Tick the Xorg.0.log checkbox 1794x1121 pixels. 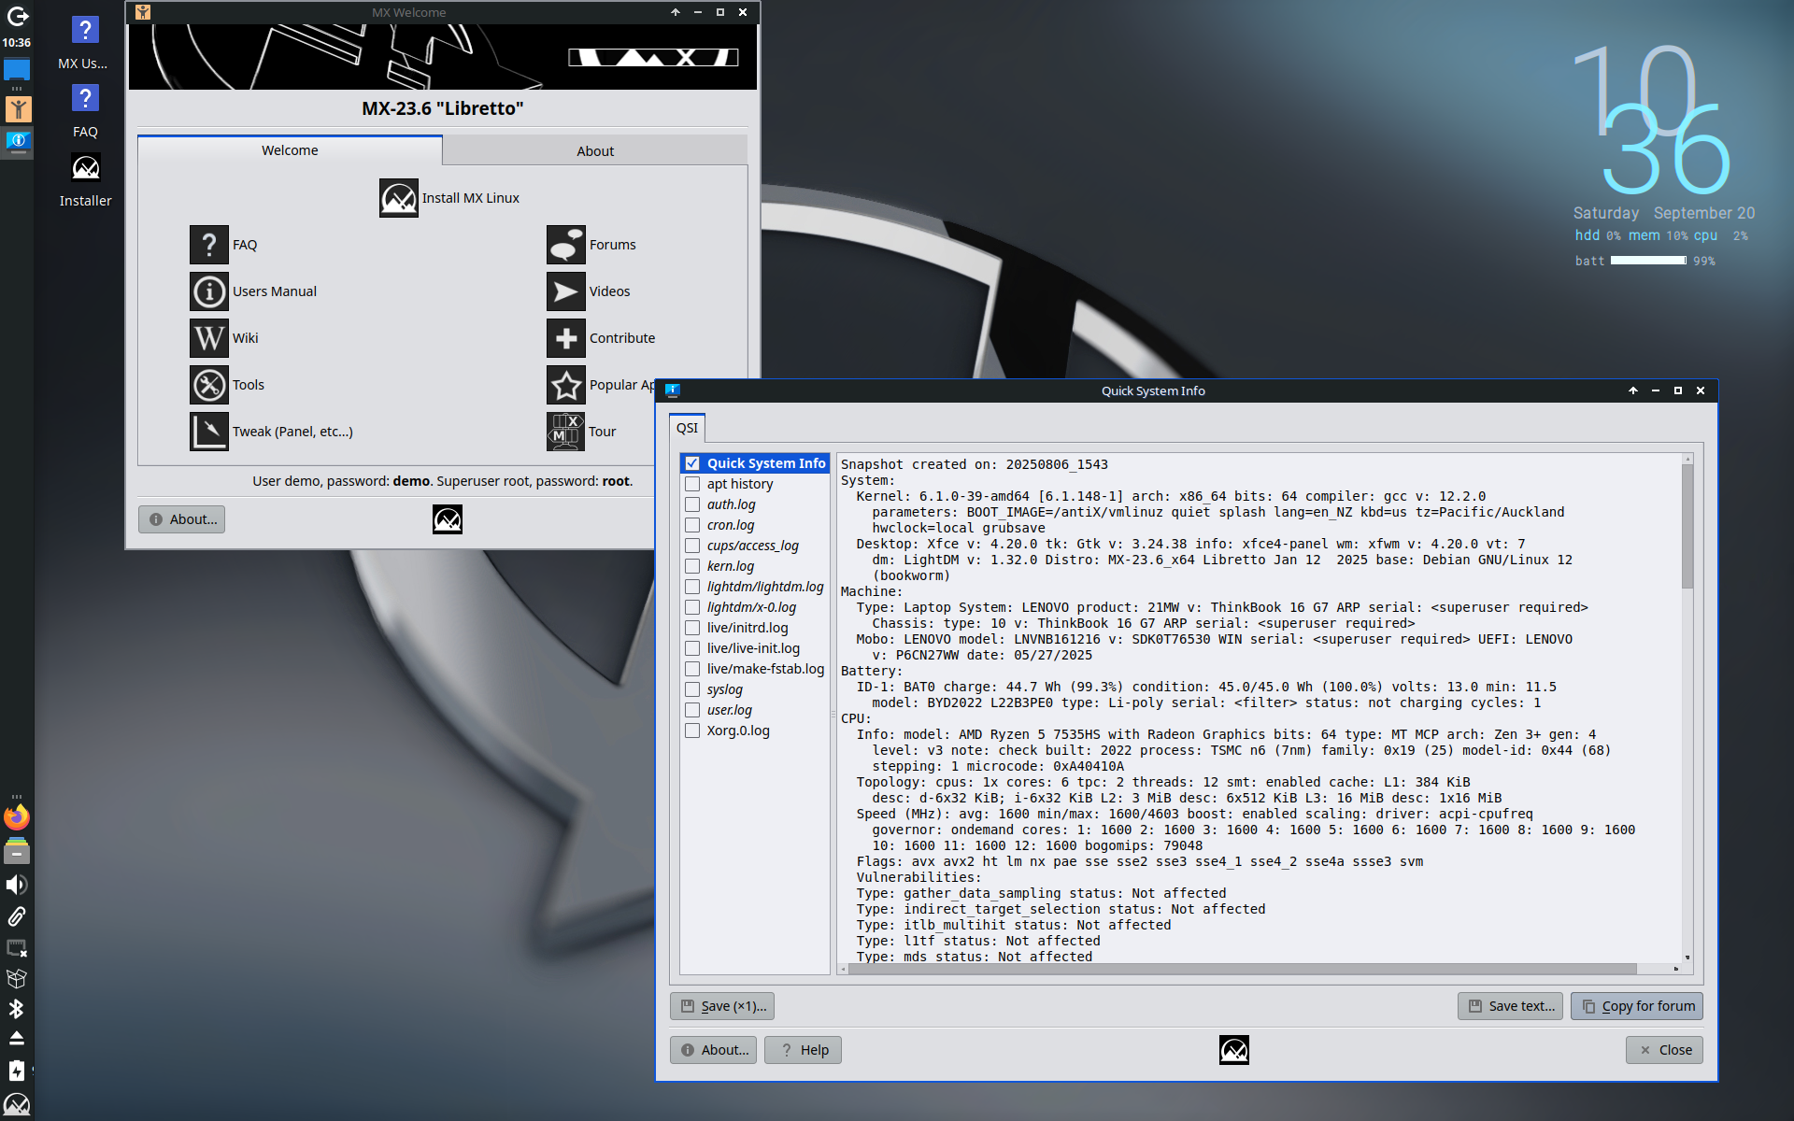click(692, 731)
